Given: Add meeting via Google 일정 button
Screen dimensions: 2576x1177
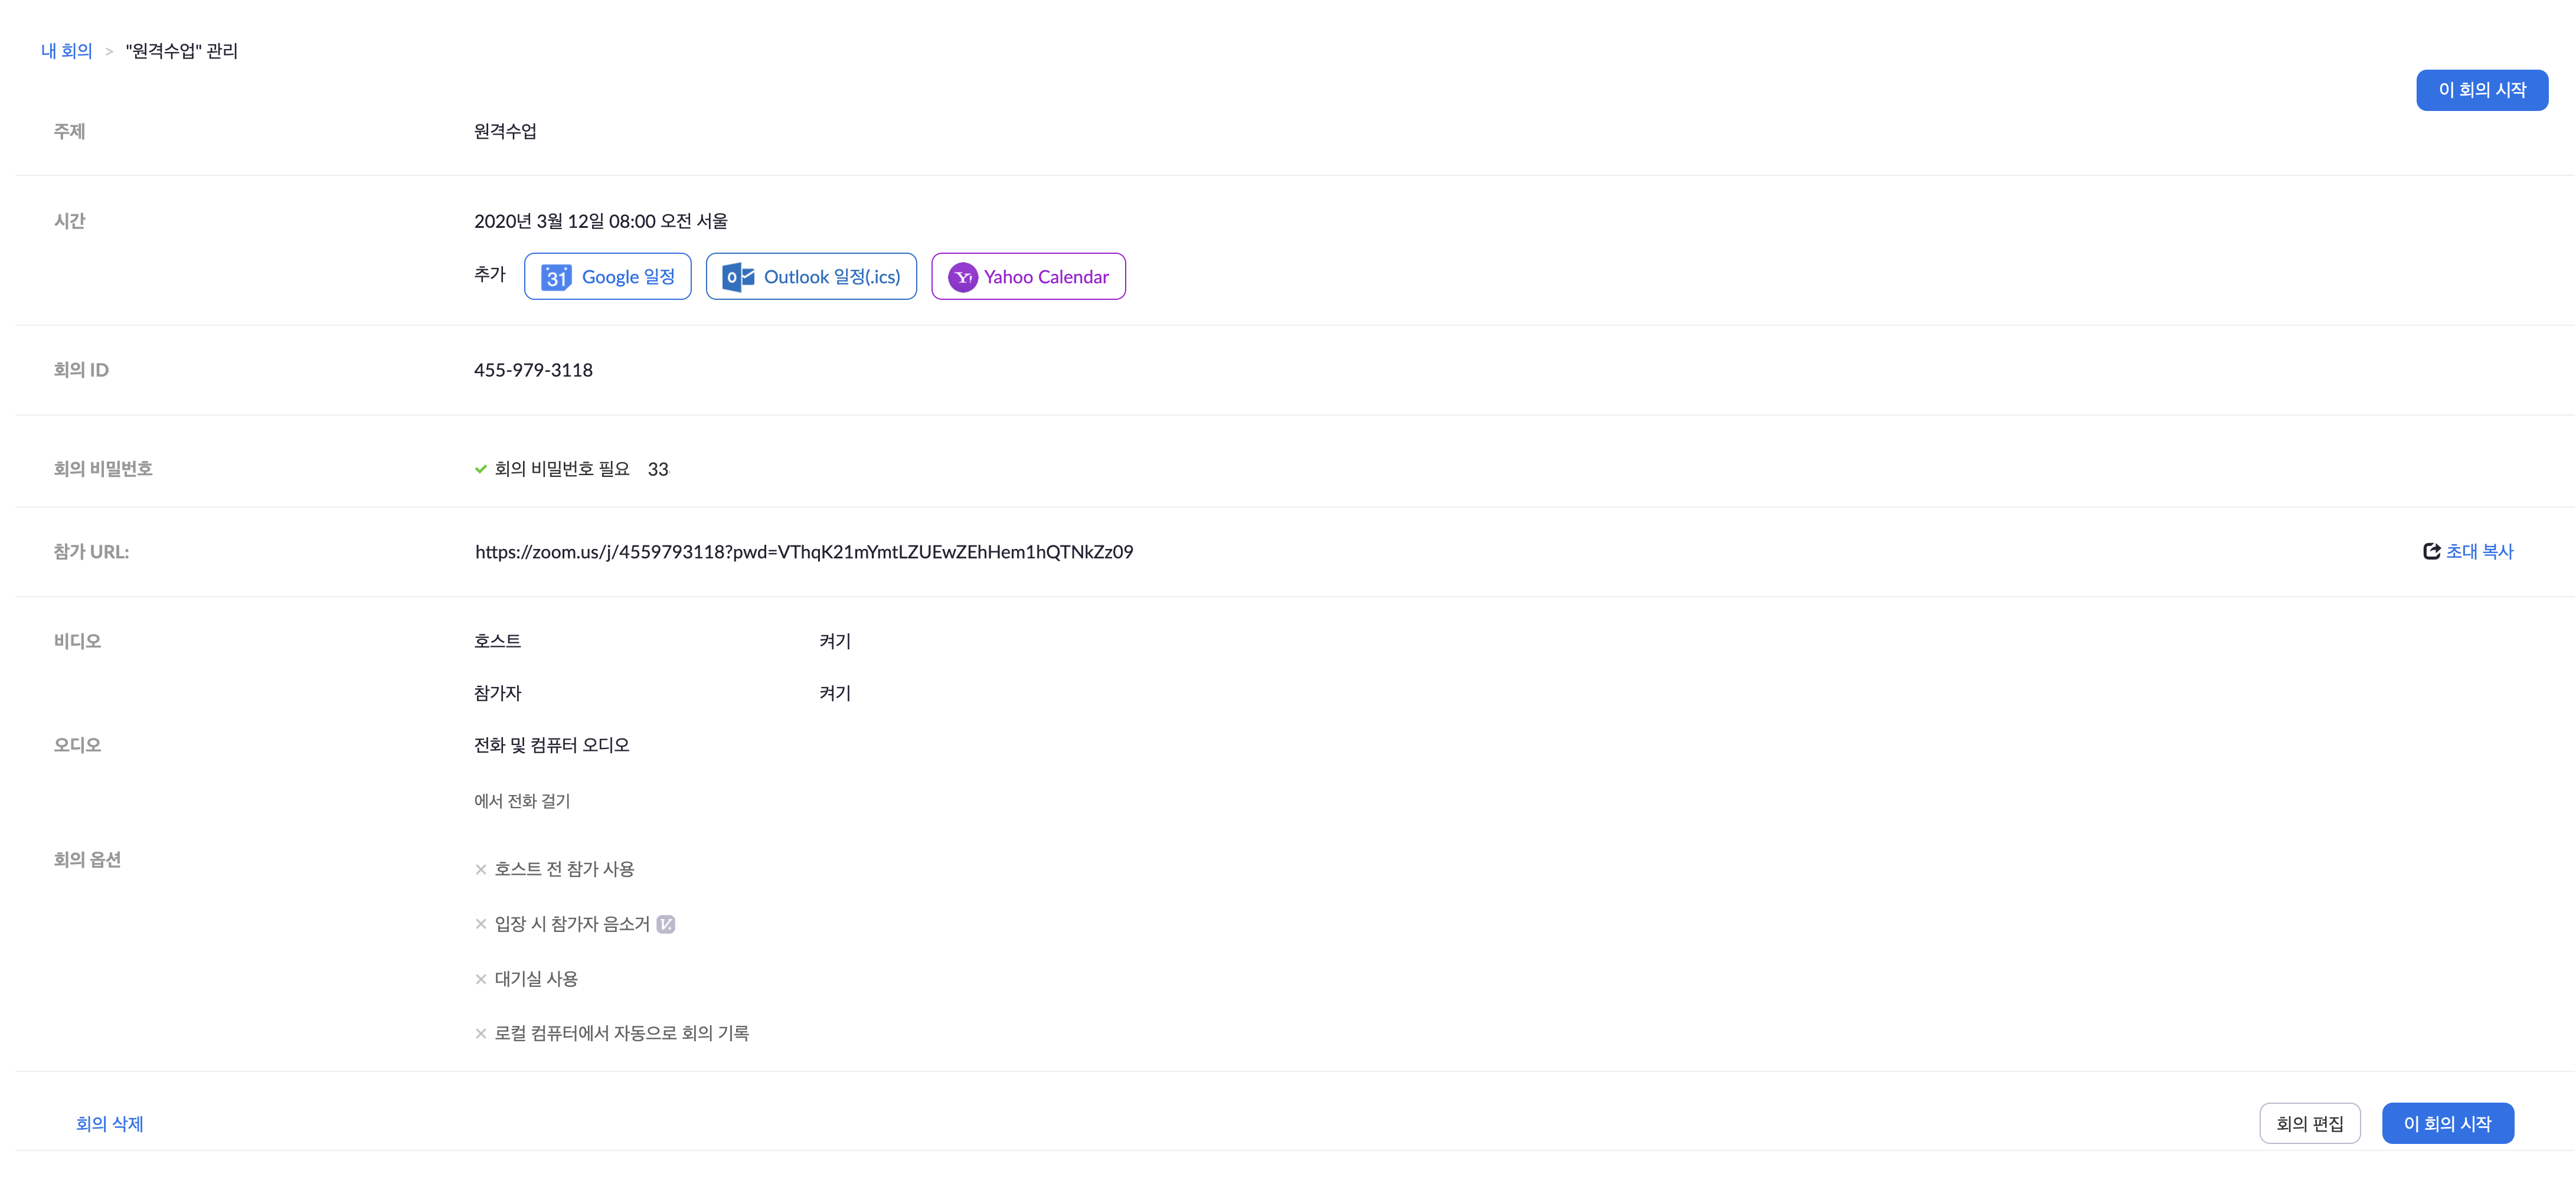Looking at the screenshot, I should (628, 277).
